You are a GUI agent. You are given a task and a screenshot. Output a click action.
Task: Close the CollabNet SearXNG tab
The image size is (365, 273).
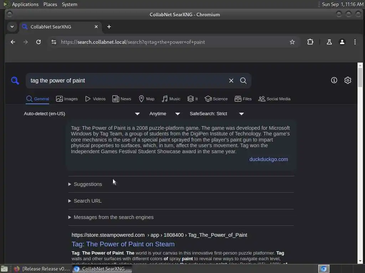pos(96,27)
